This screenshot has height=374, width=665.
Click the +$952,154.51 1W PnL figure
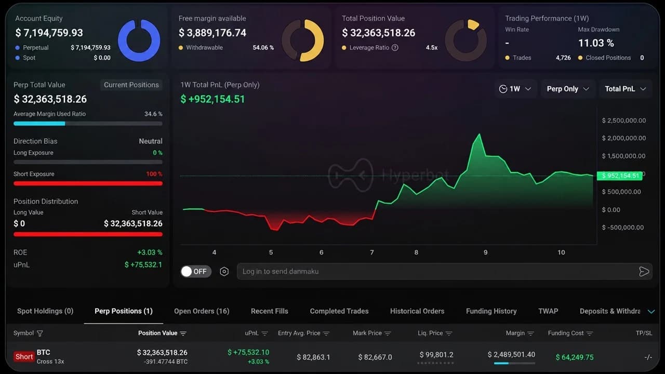coord(212,99)
